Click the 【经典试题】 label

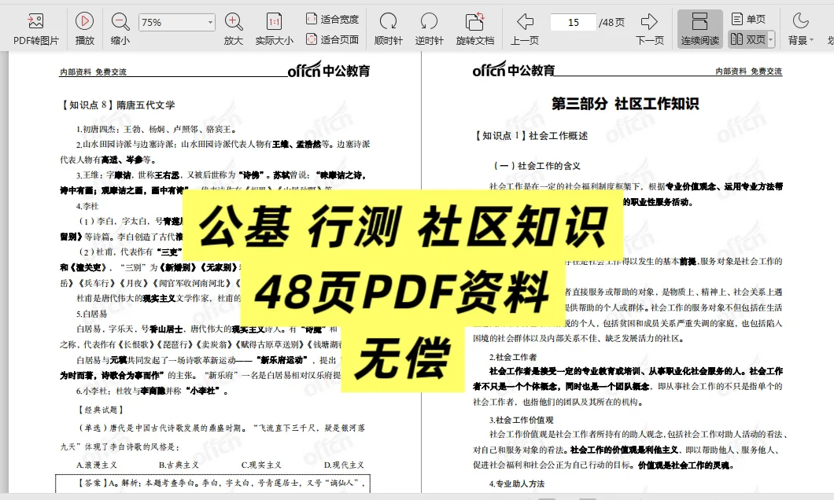101,410
